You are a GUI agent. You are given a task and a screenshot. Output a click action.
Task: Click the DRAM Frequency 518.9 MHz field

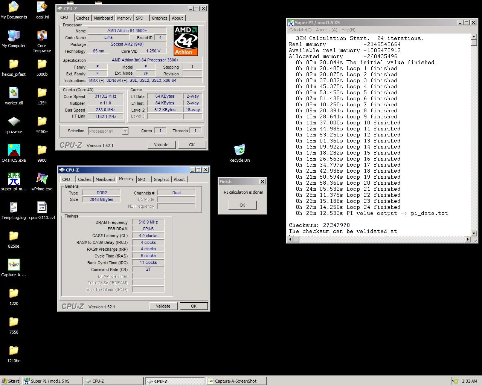[x=148, y=222]
